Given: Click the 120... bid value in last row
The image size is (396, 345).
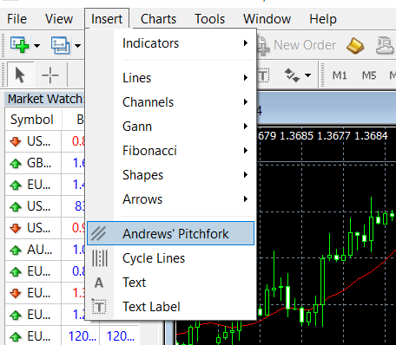Looking at the screenshot, I should tap(82, 336).
